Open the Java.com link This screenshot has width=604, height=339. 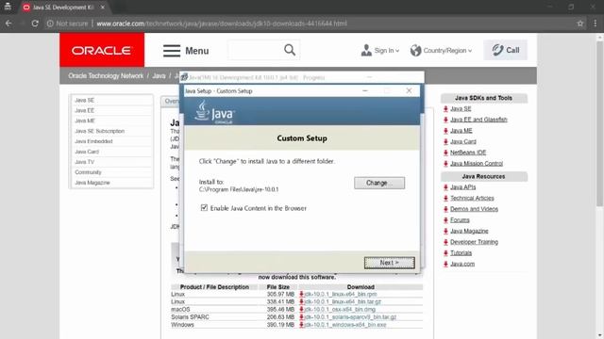(462, 264)
